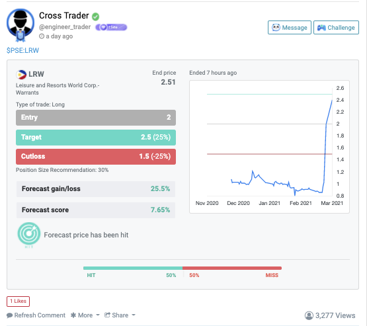Click the Message button
367x326 pixels.
tap(289, 27)
